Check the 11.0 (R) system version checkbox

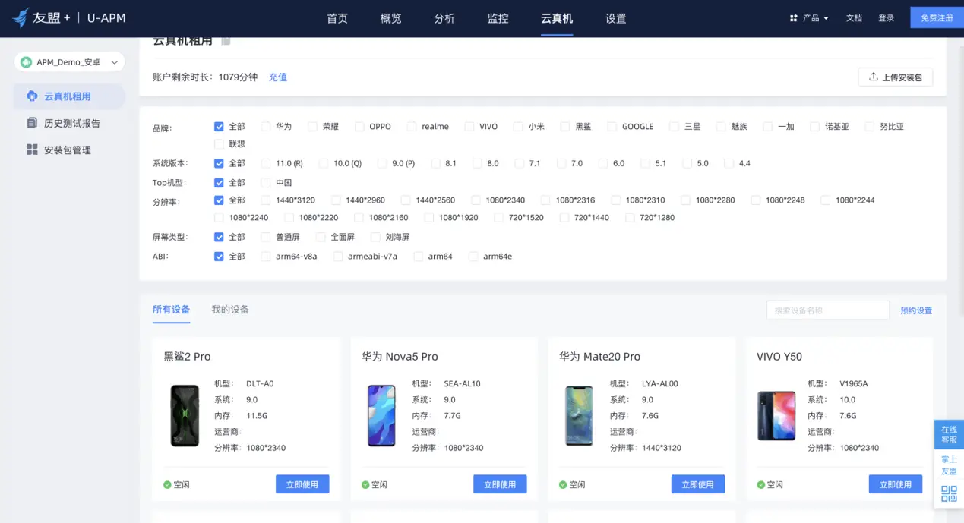[x=266, y=163]
